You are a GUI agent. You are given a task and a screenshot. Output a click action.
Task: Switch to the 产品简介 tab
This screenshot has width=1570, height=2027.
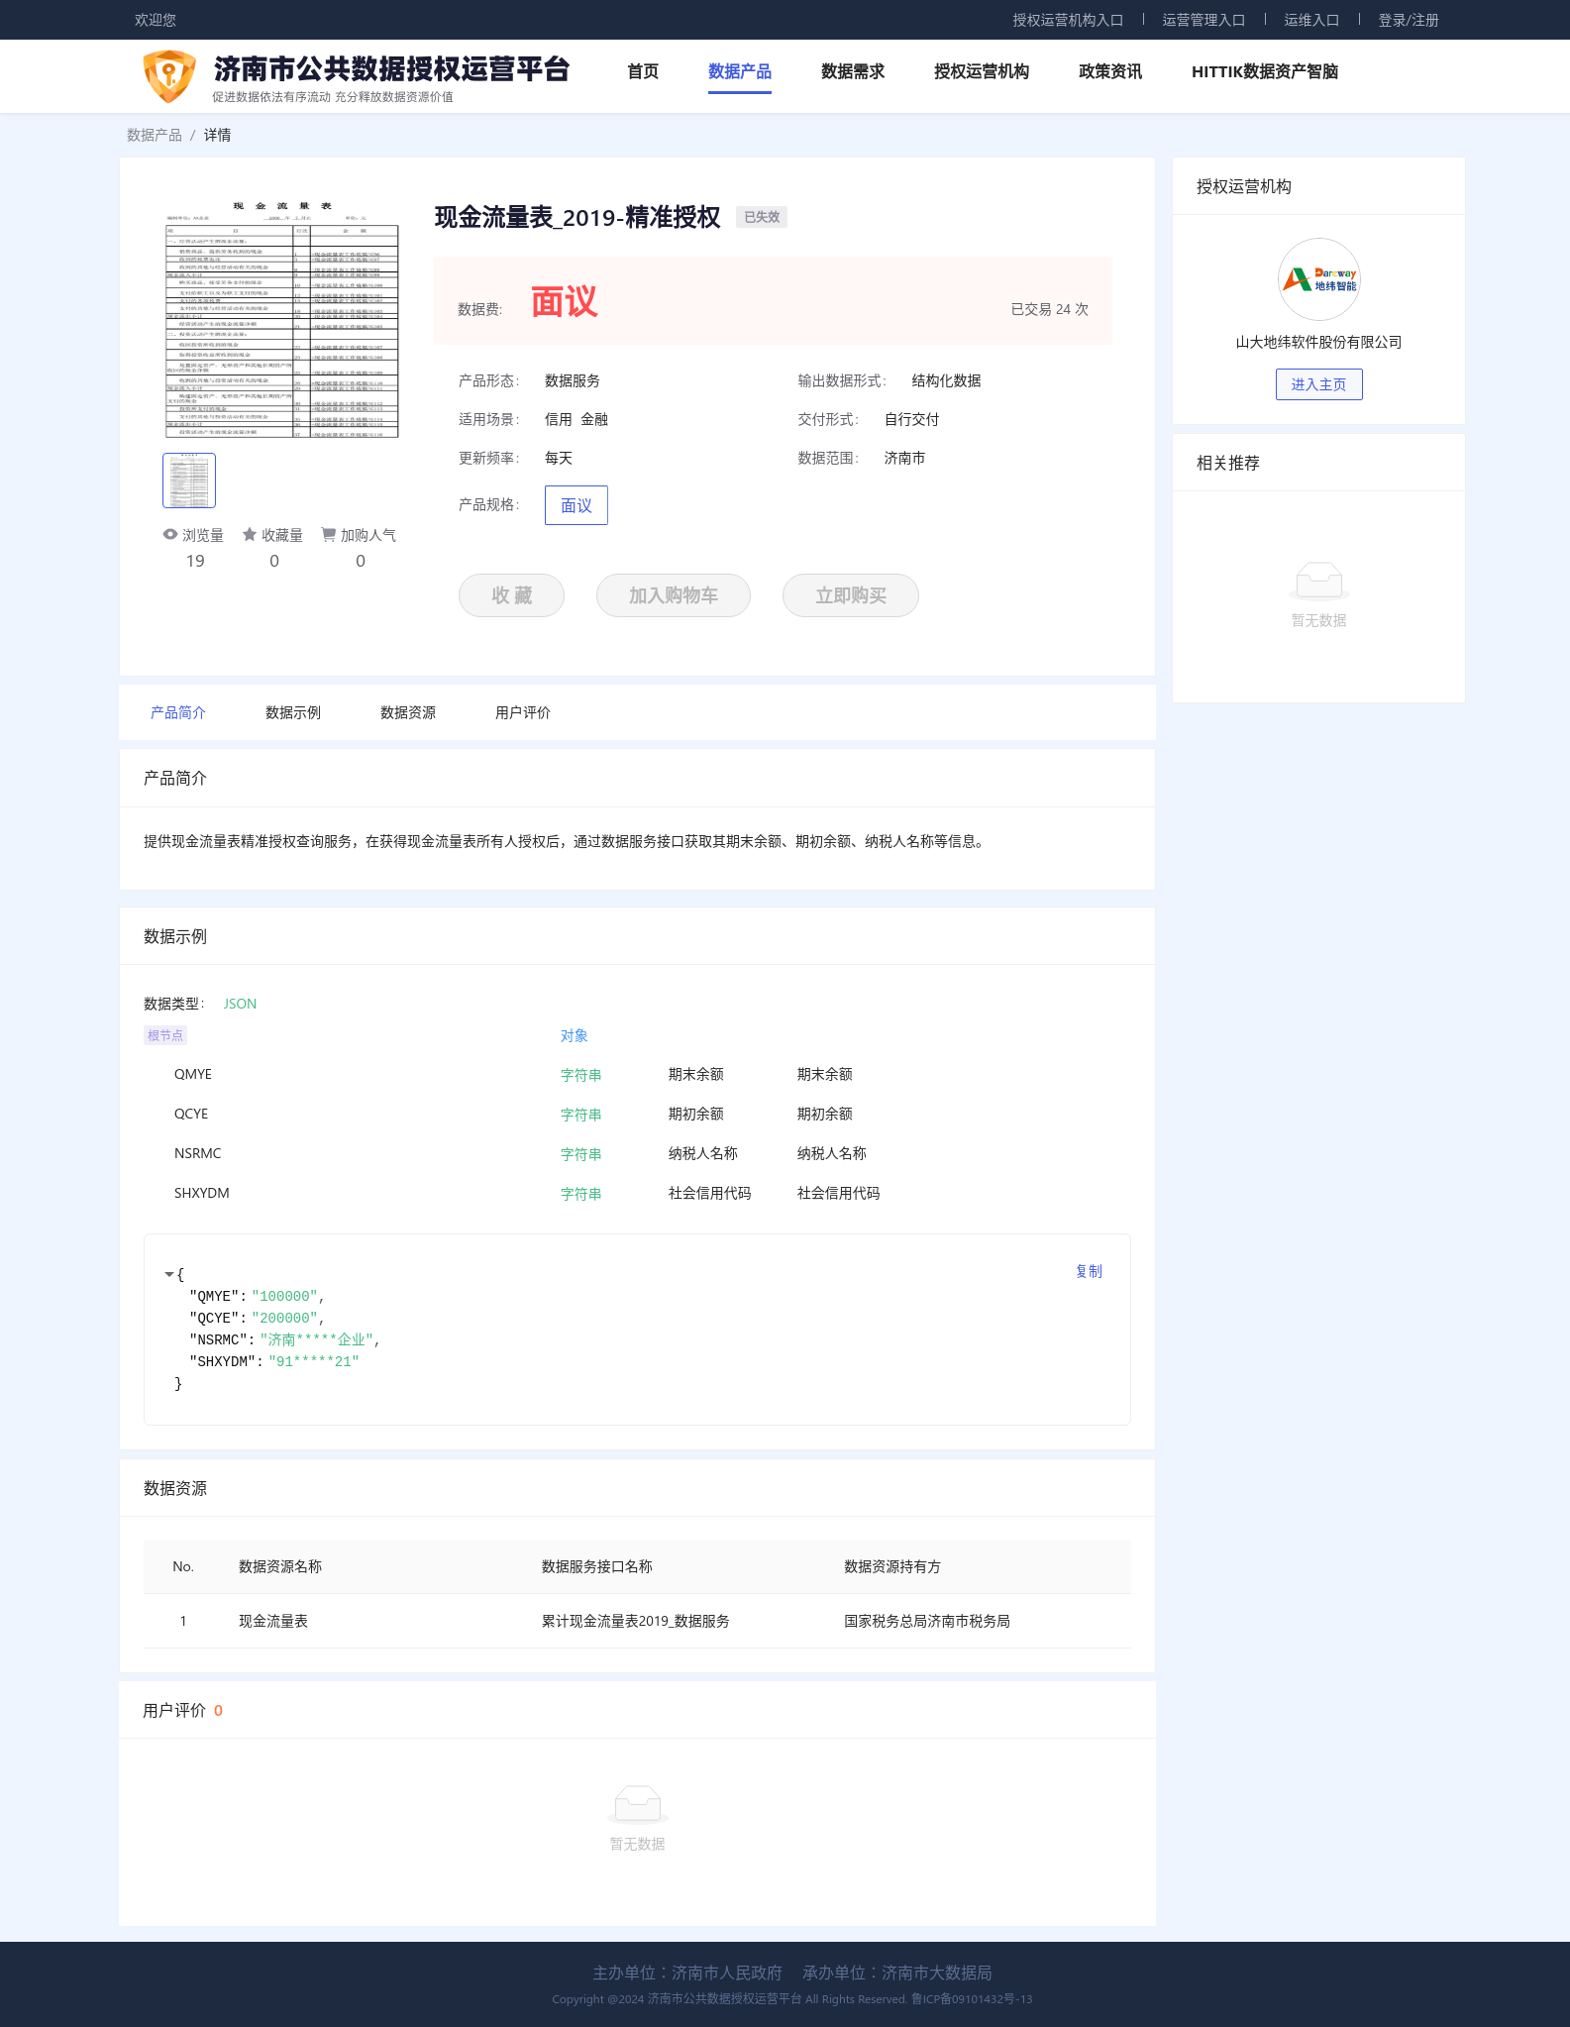click(x=178, y=712)
